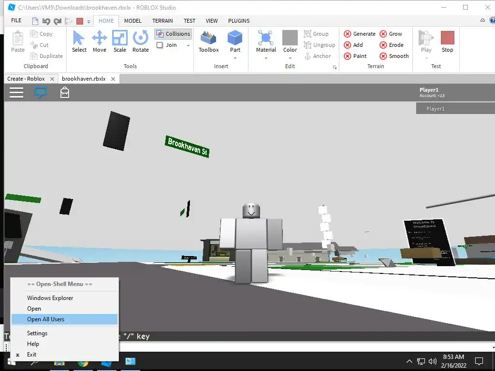
Task: Click the Paint terrain button
Action: click(355, 56)
